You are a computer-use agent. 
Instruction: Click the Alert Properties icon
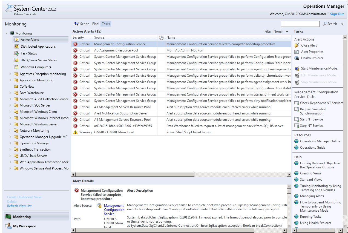(x=297, y=52)
